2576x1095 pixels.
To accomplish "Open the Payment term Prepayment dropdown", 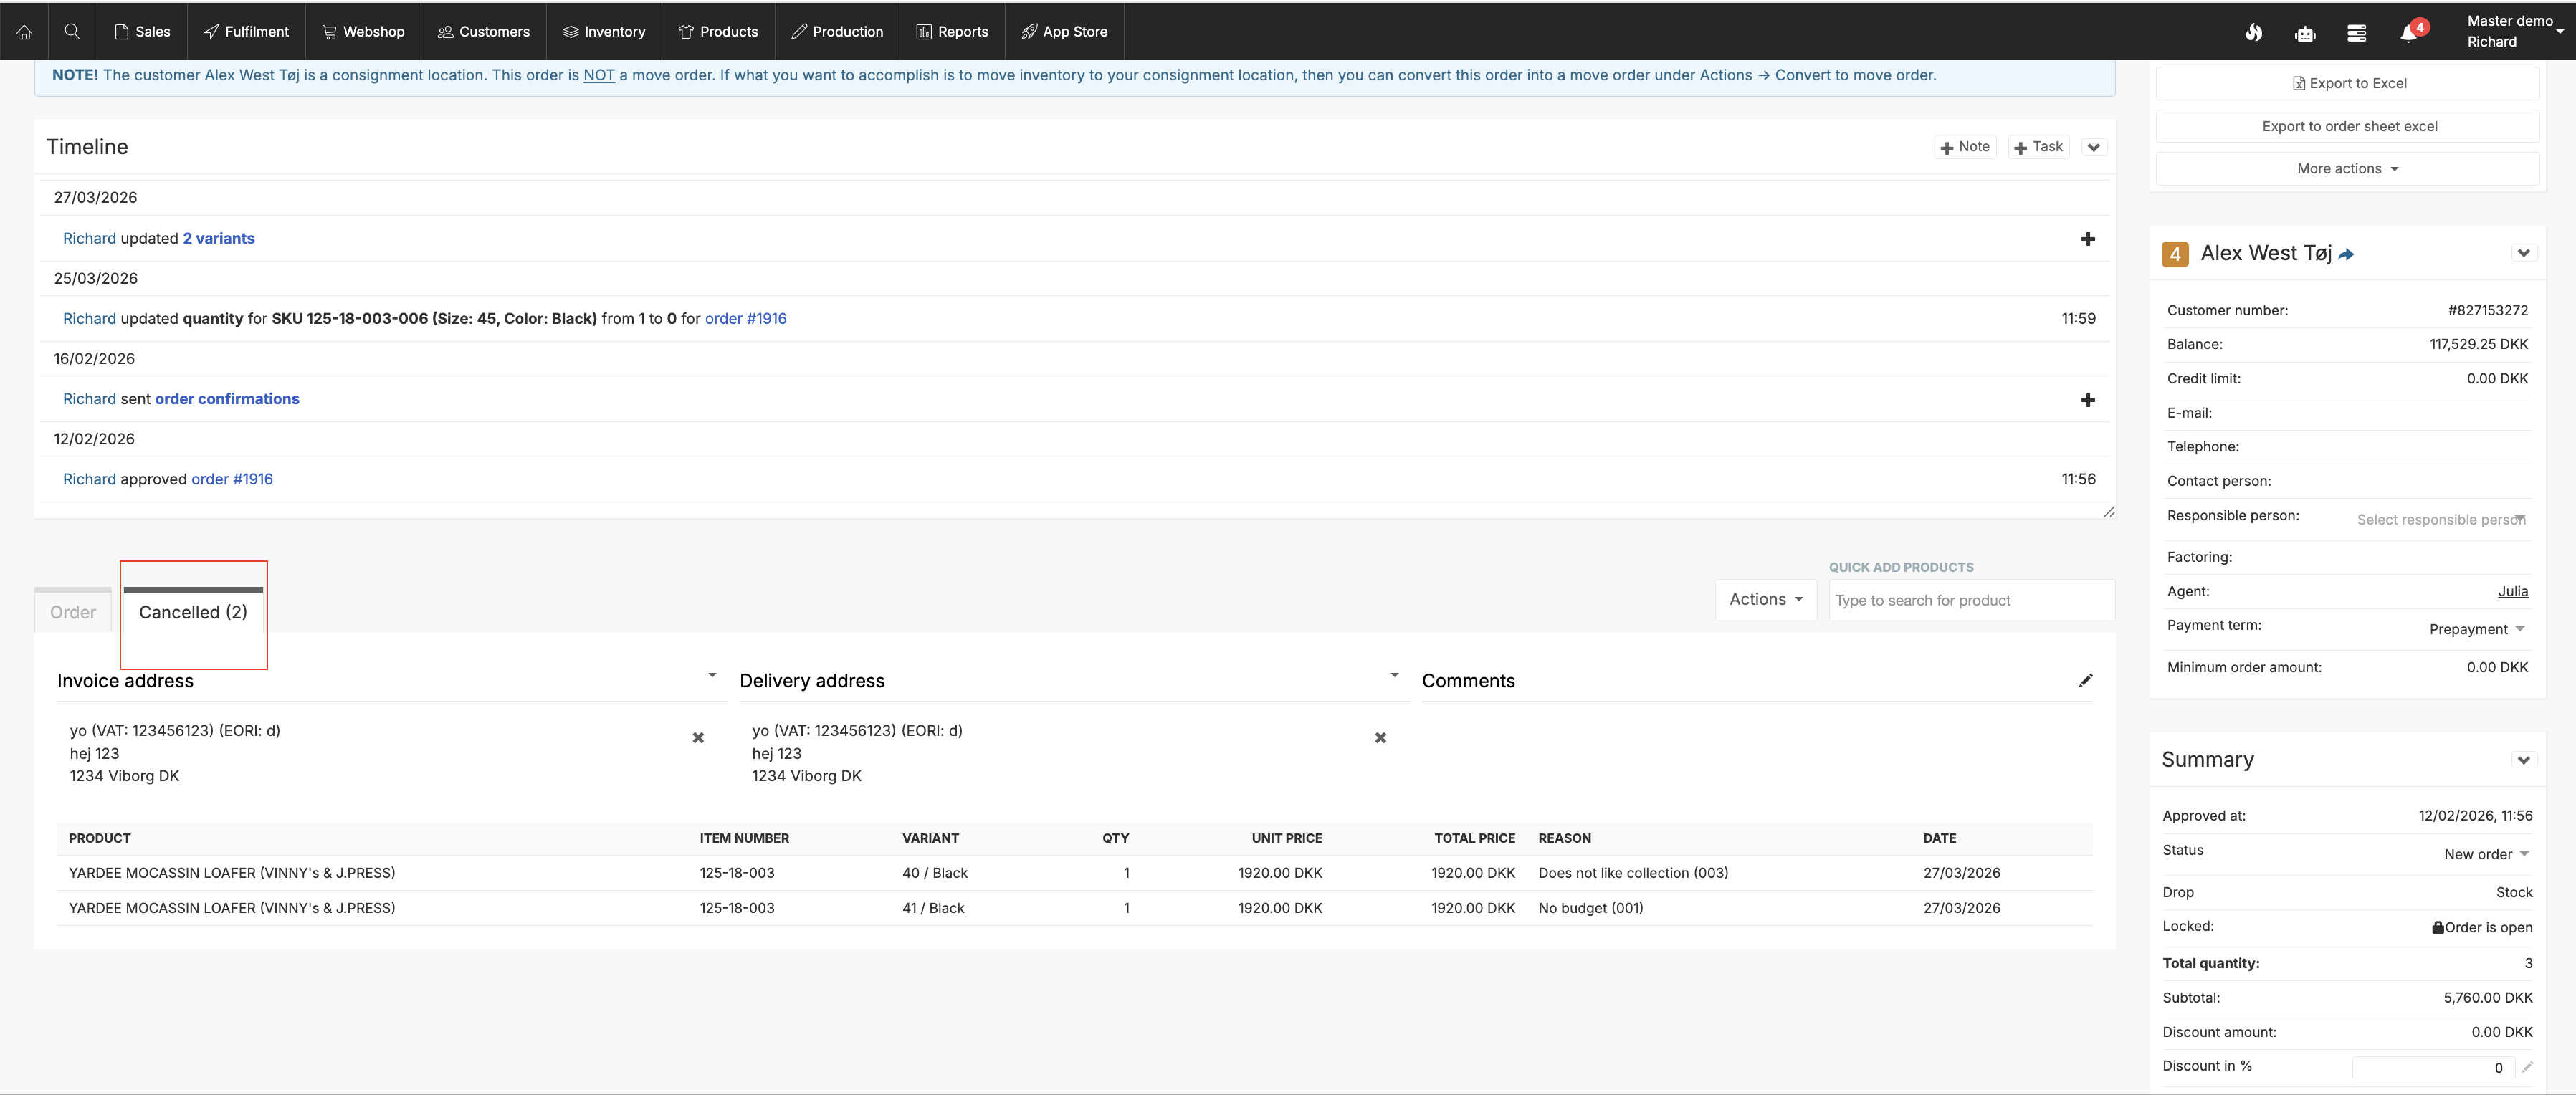I will pyautogui.click(x=2476, y=629).
